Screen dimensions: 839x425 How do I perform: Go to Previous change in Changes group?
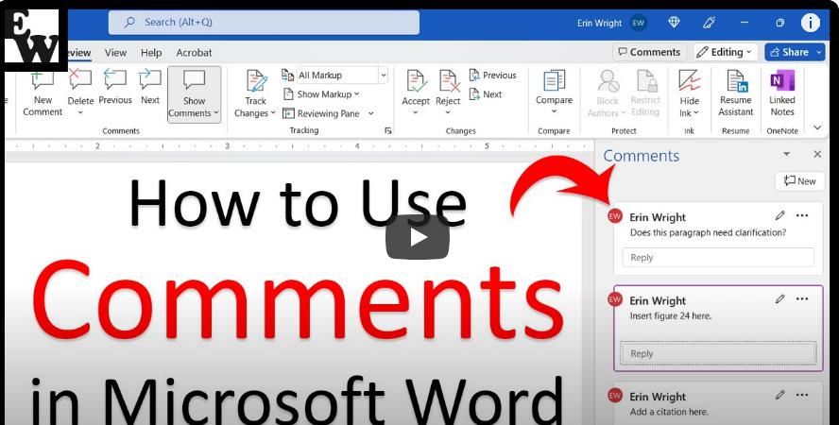[493, 76]
